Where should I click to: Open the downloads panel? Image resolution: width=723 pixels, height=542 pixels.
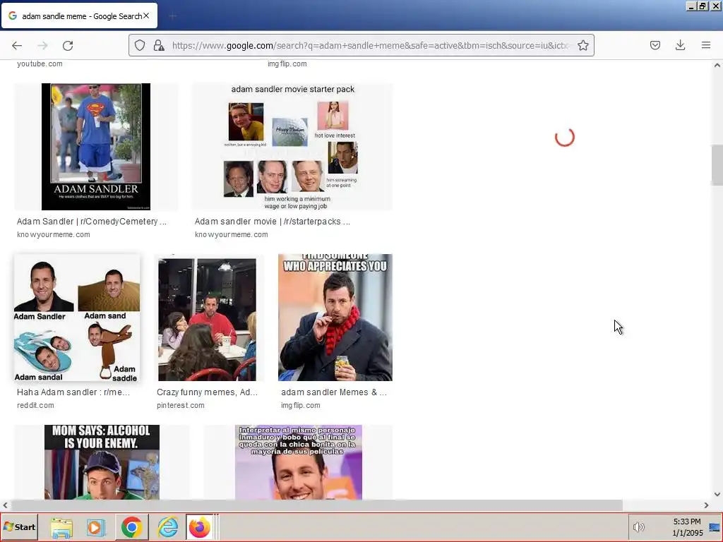pos(680,45)
